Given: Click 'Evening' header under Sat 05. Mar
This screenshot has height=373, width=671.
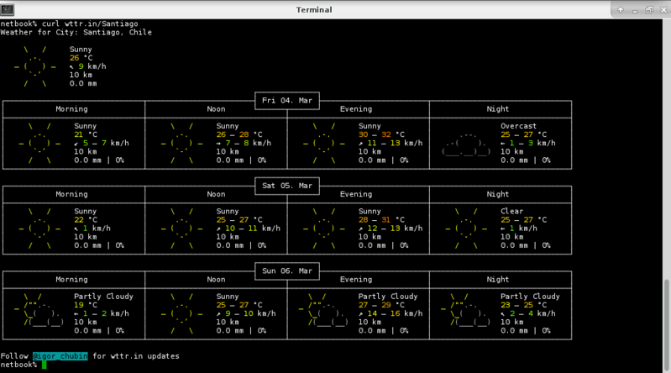Looking at the screenshot, I should tap(356, 194).
